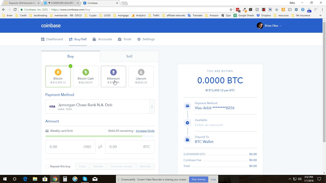
Task: Select the Weekly repeat option
Action: pos(98,166)
